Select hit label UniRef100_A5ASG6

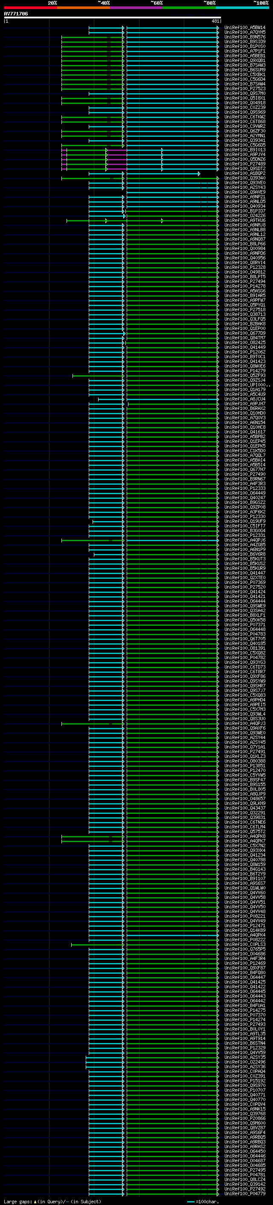(x=245, y=291)
